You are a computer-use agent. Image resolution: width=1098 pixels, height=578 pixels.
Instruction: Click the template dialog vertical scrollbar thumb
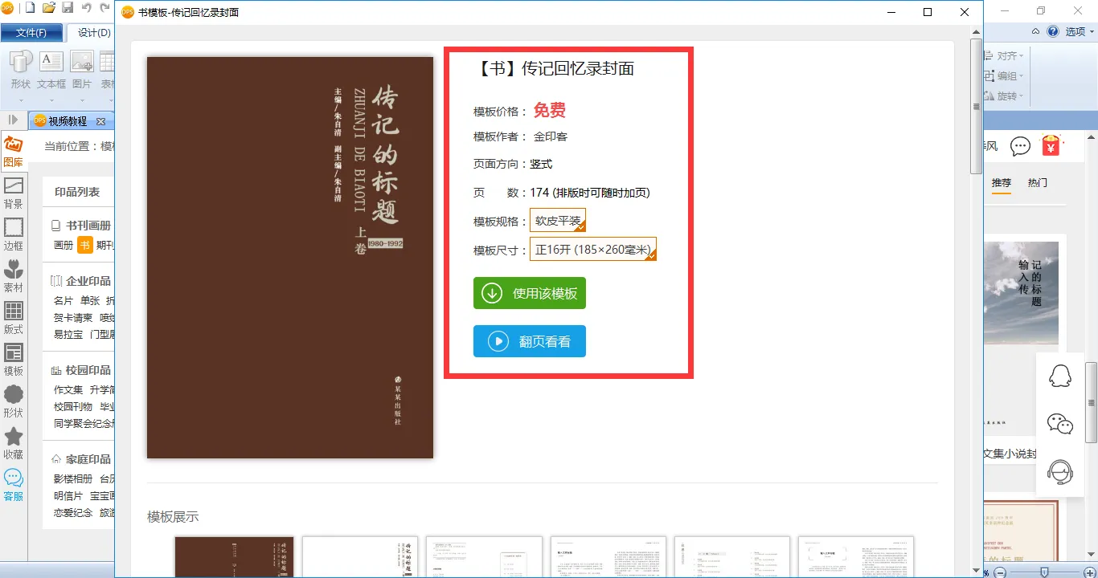(976, 106)
